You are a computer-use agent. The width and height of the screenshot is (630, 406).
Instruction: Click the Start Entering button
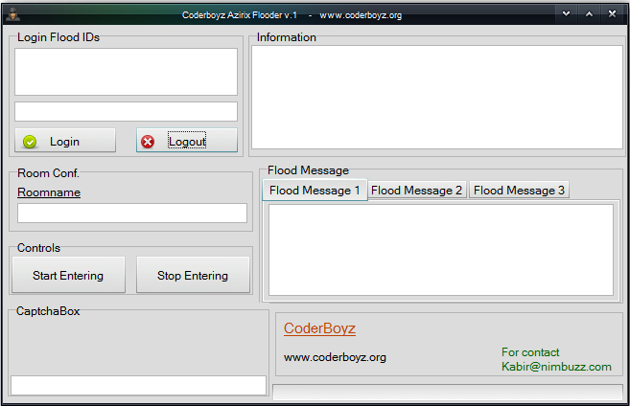(x=68, y=276)
